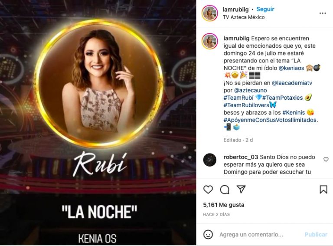Open the TV Azteca México location link
The height and width of the screenshot is (246, 333).
[x=244, y=17]
